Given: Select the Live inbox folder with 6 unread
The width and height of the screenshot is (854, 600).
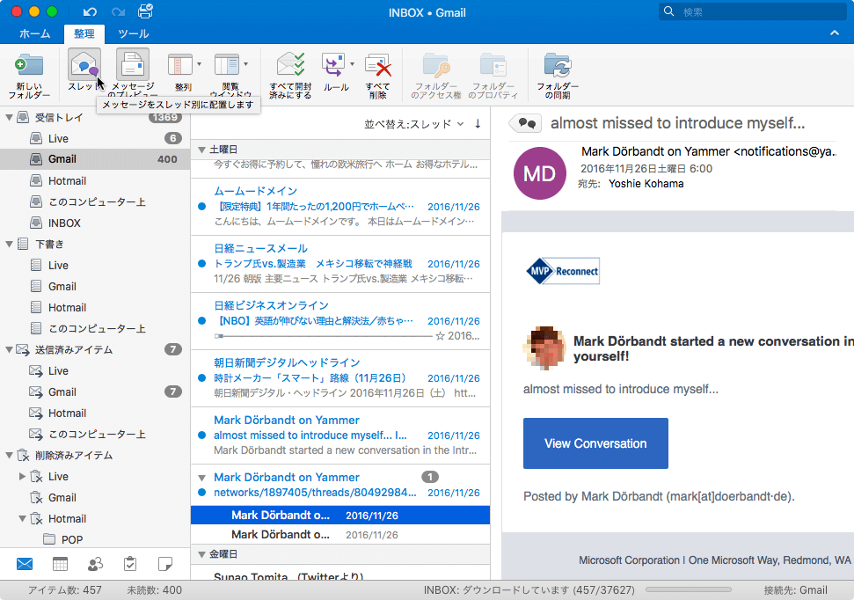Looking at the screenshot, I should pos(95,138).
